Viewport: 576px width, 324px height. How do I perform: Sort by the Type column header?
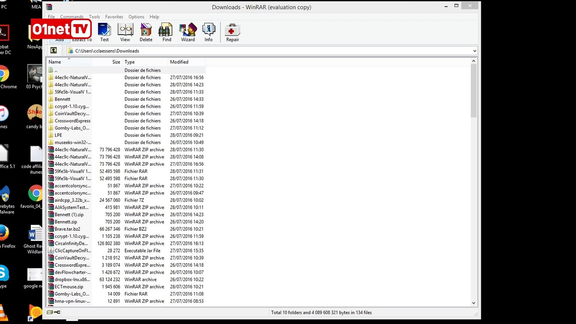145,62
